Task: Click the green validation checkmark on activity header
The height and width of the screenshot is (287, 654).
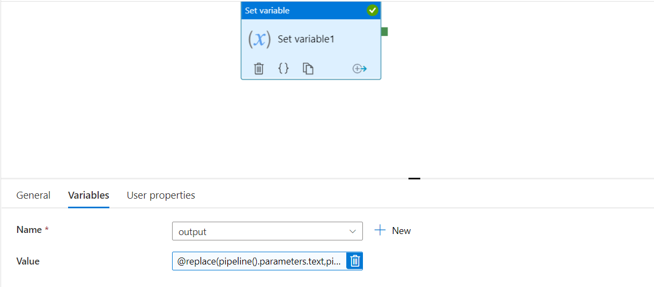Action: tap(373, 10)
